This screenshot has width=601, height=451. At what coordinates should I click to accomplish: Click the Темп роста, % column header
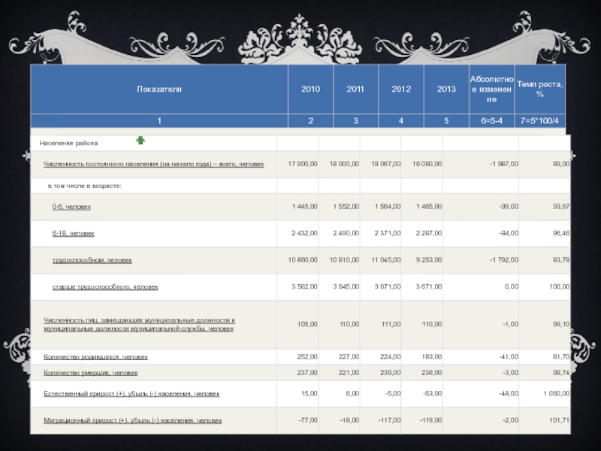[540, 89]
